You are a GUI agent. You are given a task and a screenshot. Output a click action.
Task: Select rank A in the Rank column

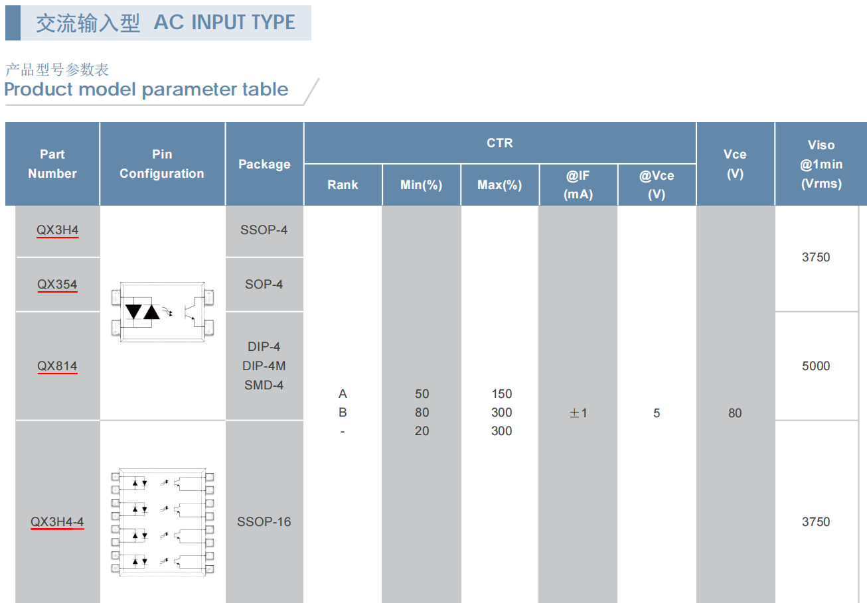[343, 394]
